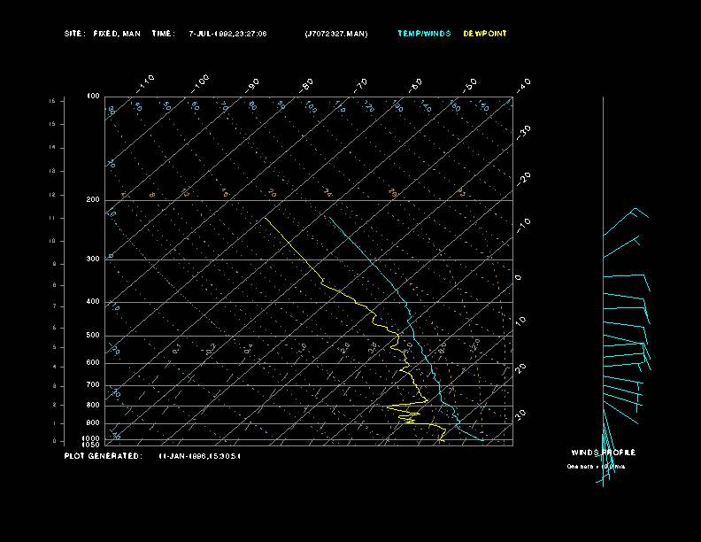
Task: Click the timestamp 7-JUL-1992,23:27:06
Action: 227,34
